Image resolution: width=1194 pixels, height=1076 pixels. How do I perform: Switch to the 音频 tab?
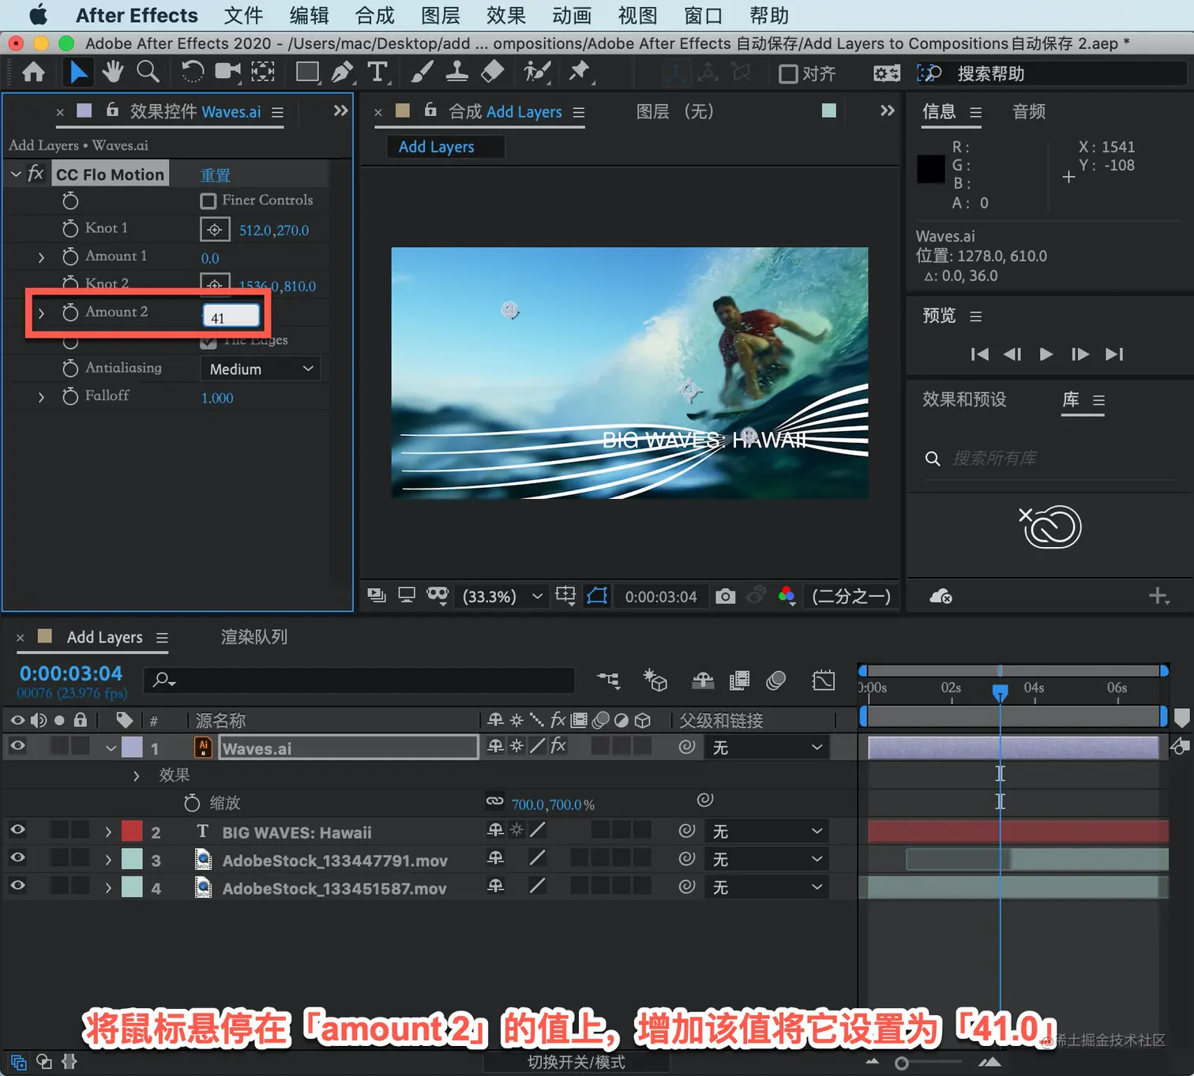(x=1029, y=112)
